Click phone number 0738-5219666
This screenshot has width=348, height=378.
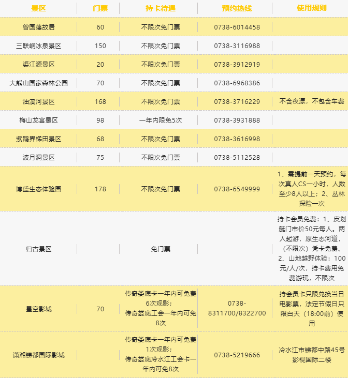[x=237, y=355]
